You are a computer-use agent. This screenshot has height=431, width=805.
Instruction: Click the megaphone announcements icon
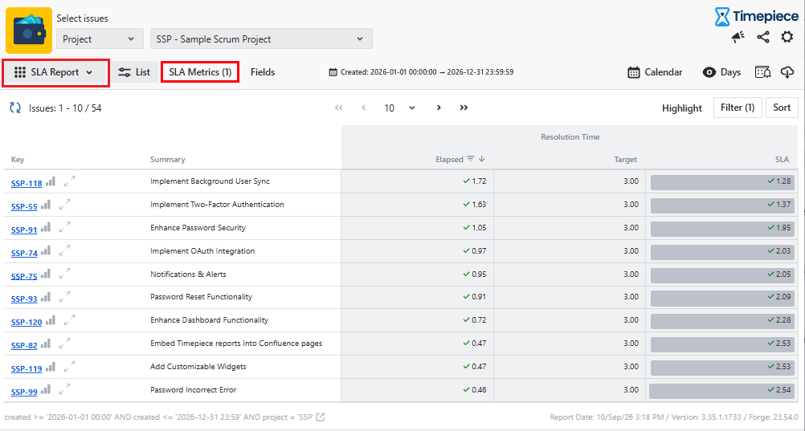click(x=738, y=37)
